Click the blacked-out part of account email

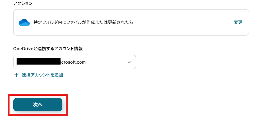click(38, 62)
